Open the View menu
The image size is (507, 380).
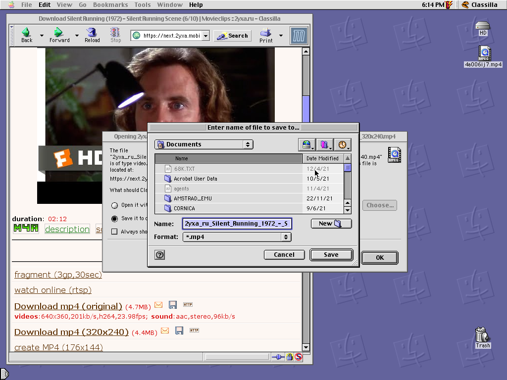coord(64,4)
